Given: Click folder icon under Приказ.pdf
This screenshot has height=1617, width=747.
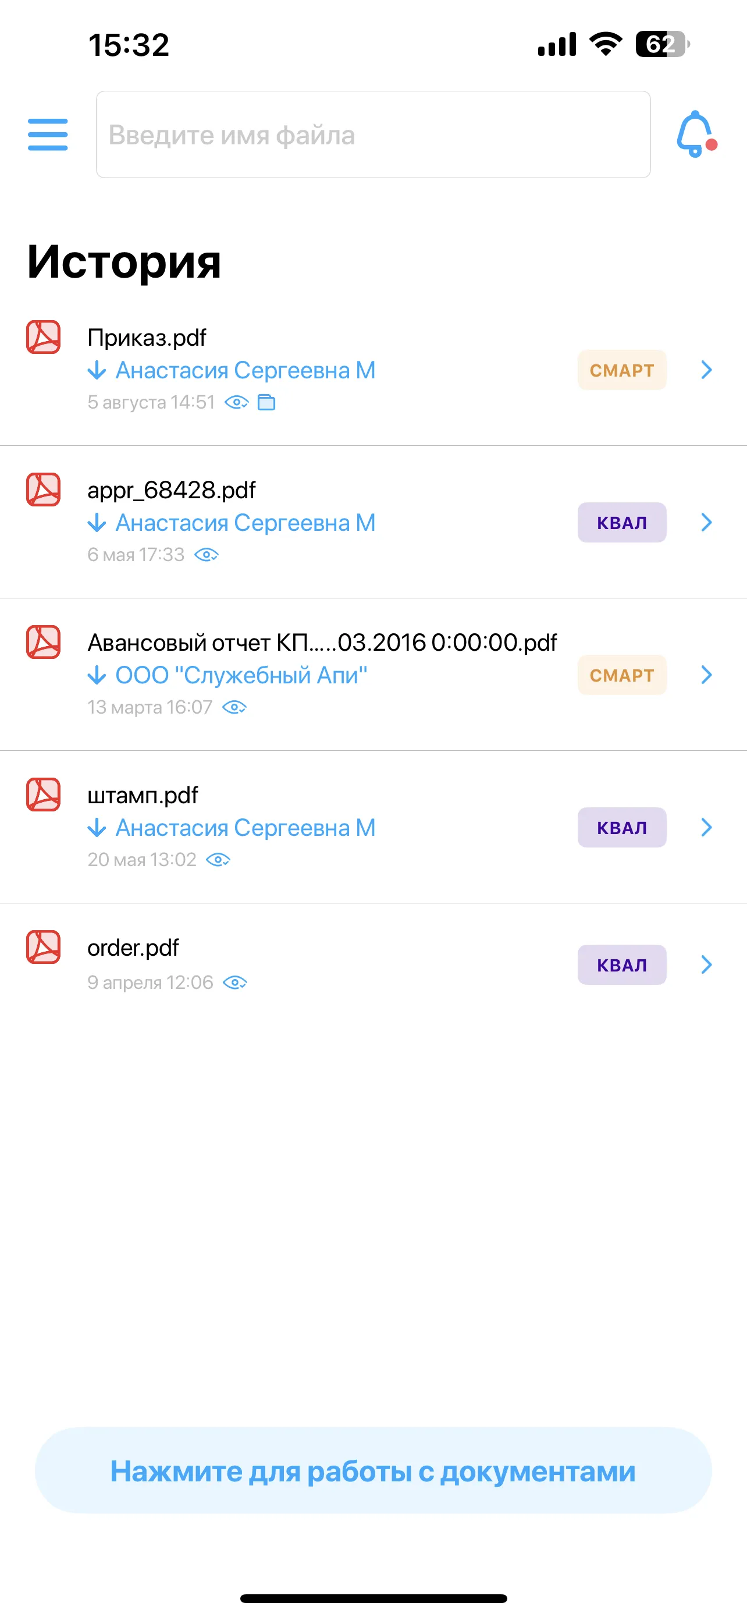Looking at the screenshot, I should (266, 402).
